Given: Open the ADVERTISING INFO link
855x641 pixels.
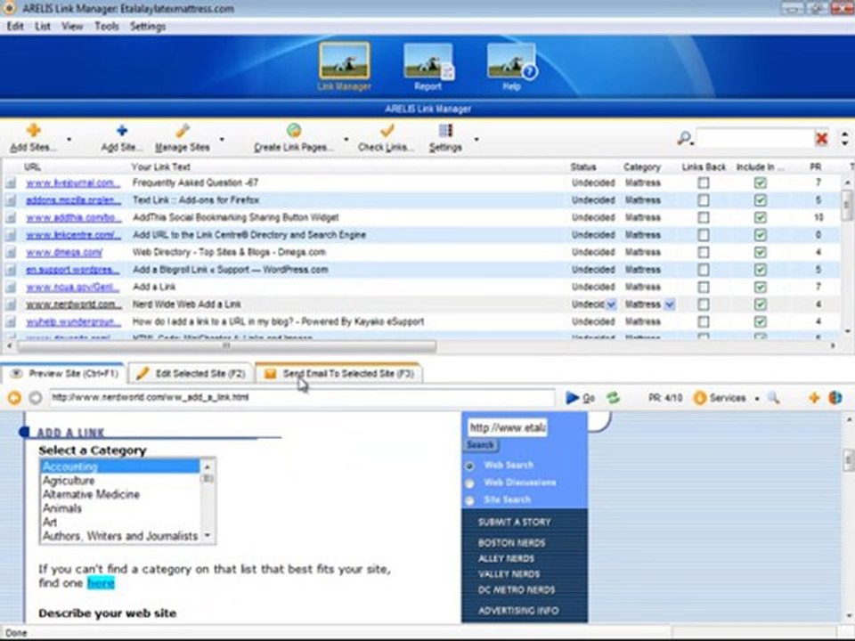Looking at the screenshot, I should coord(518,611).
